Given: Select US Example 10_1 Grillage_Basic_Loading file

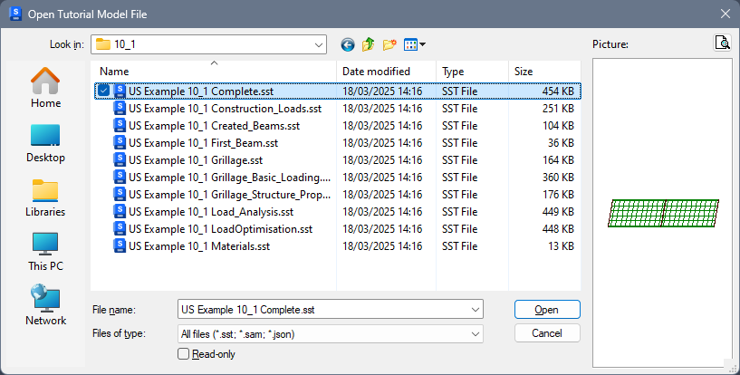Looking at the screenshot, I should click(229, 178).
